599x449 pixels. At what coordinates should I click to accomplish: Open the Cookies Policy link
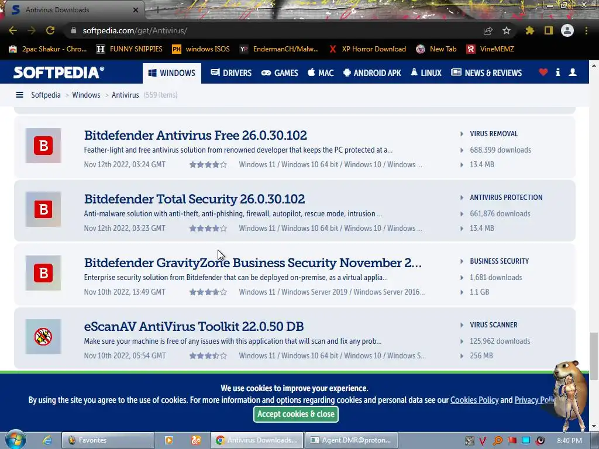click(474, 400)
